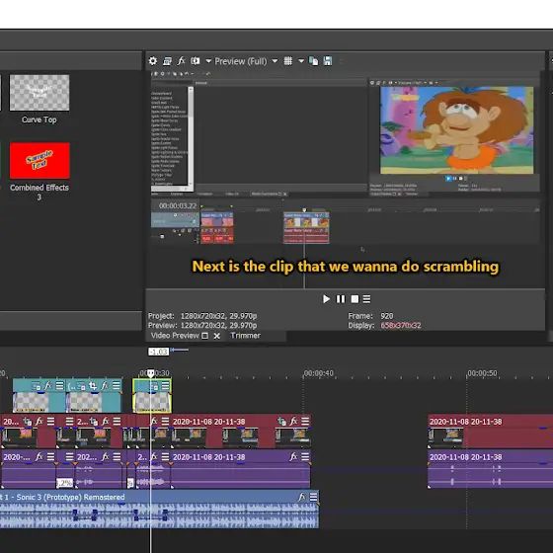
Task: Open event FX on first teal text clip
Action: [48, 385]
